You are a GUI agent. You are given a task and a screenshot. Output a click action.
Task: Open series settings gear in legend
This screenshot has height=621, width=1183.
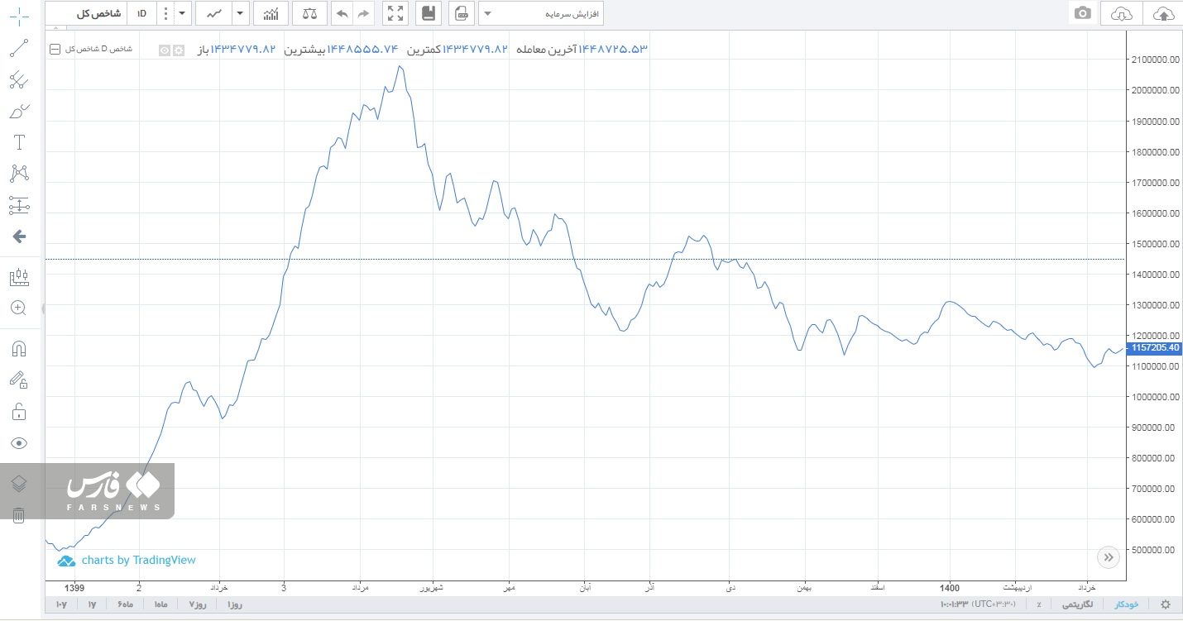click(x=177, y=50)
